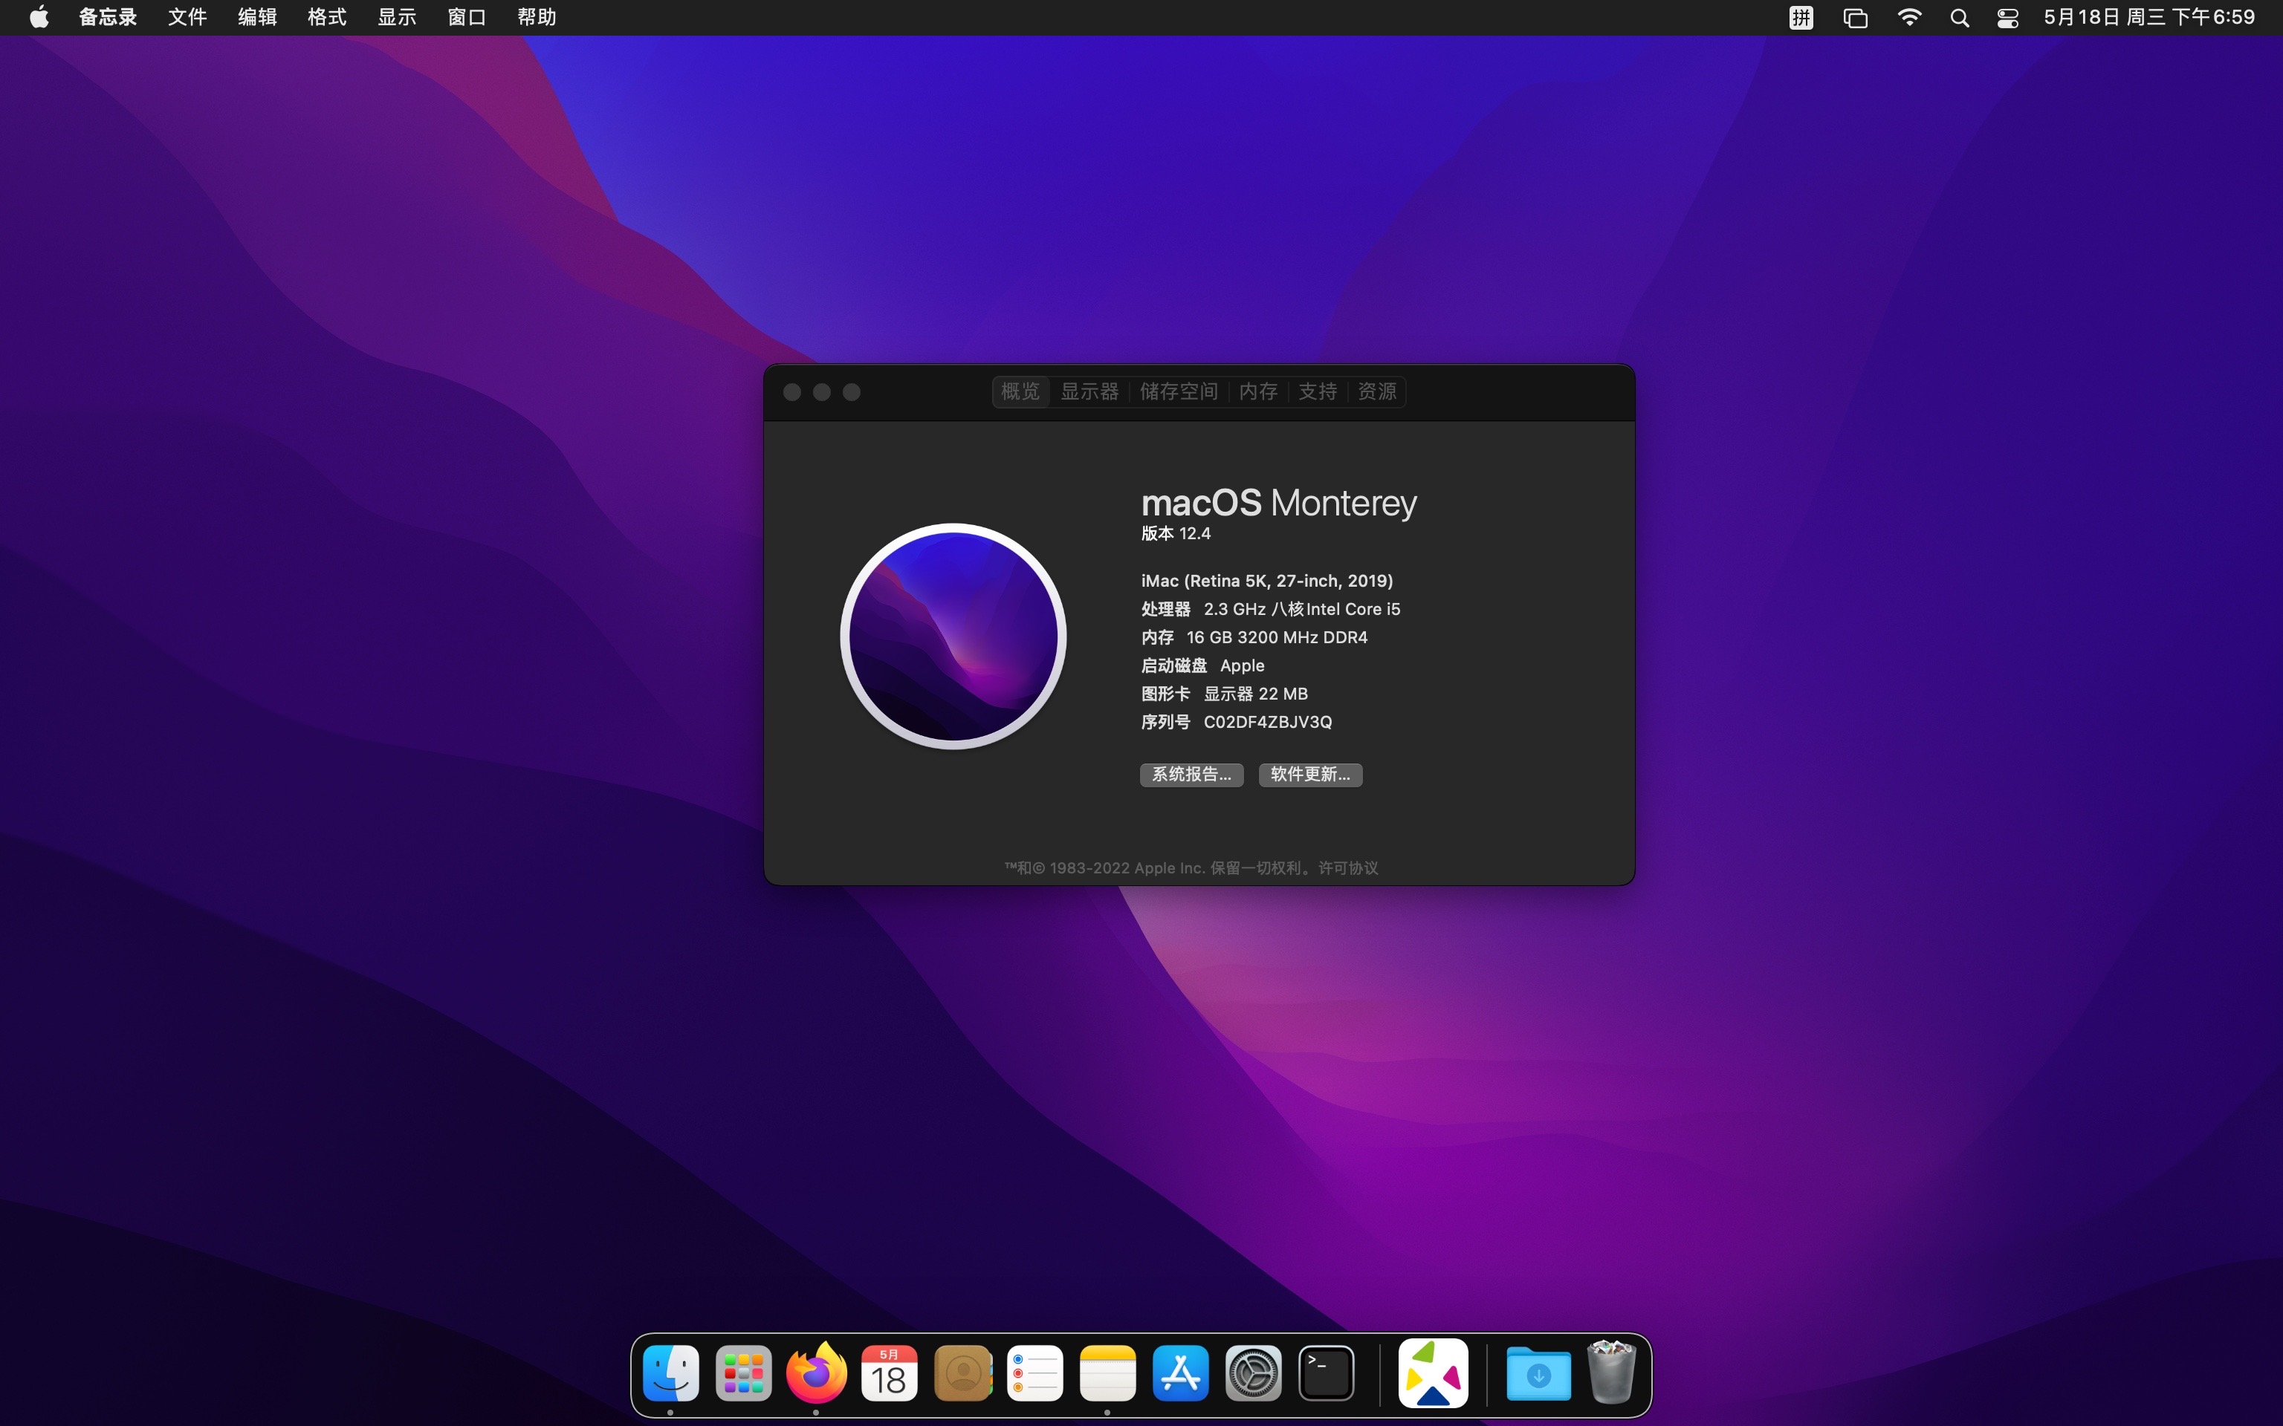Open the Wi-Fi status menu

[x=1908, y=17]
